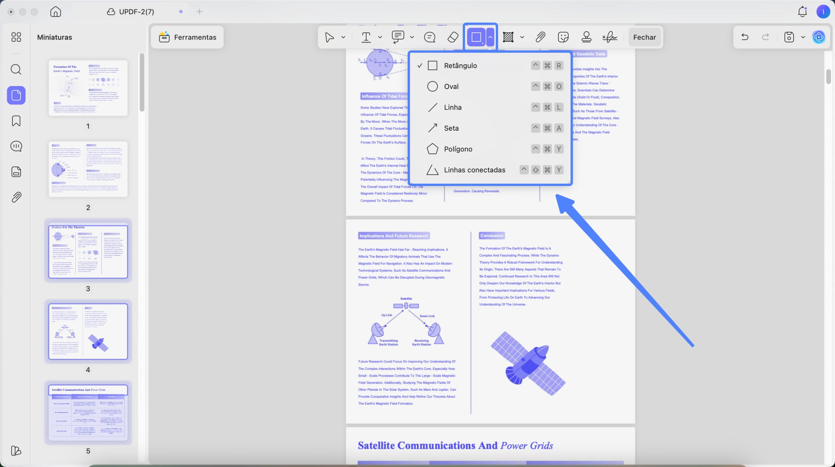Click the Fechar button
The height and width of the screenshot is (467, 835).
645,37
